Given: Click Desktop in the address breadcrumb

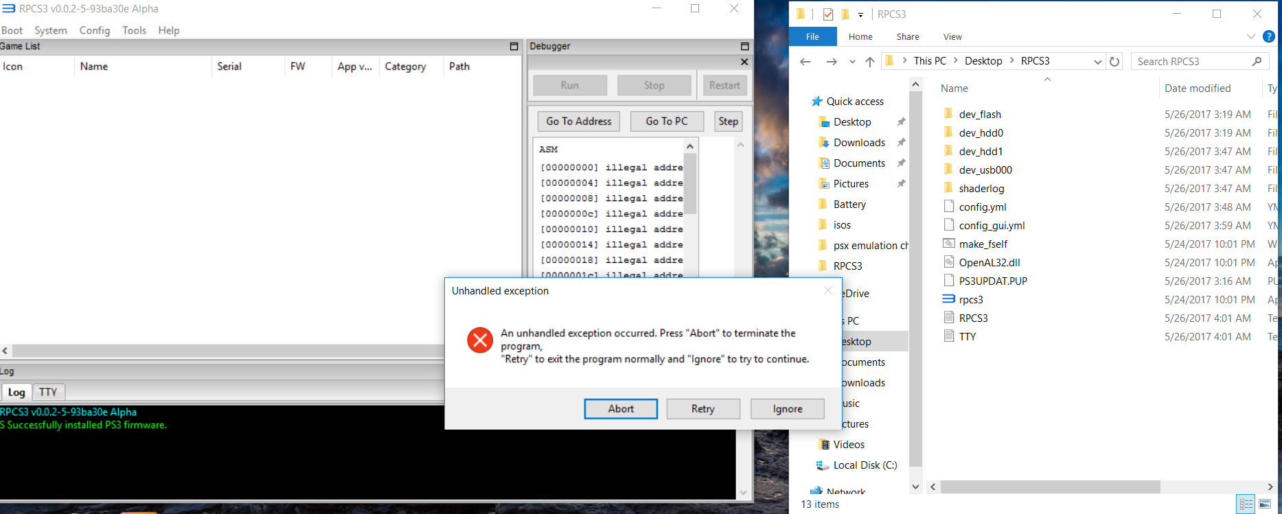Looking at the screenshot, I should (x=983, y=61).
